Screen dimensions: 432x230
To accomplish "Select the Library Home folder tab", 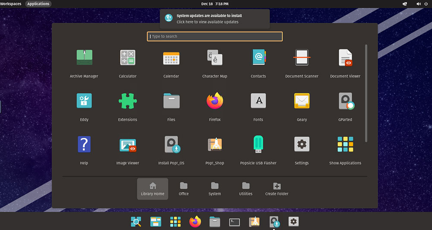I will click(152, 189).
